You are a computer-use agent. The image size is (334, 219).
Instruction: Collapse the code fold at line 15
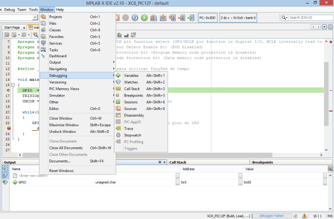pyautogui.click(x=13, y=85)
